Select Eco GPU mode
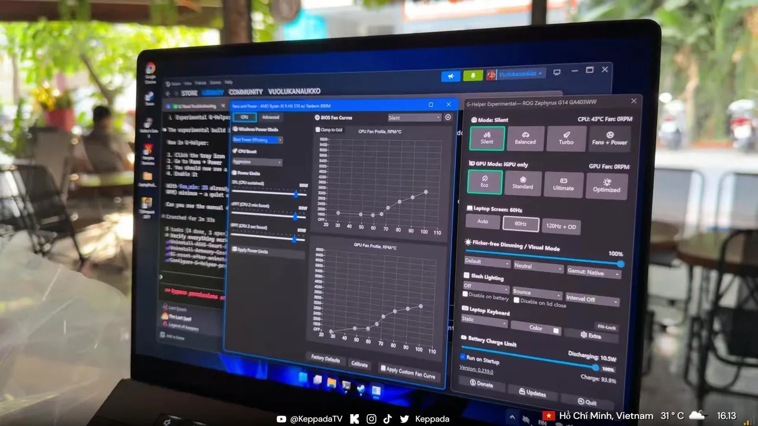The width and height of the screenshot is (758, 426). point(484,182)
